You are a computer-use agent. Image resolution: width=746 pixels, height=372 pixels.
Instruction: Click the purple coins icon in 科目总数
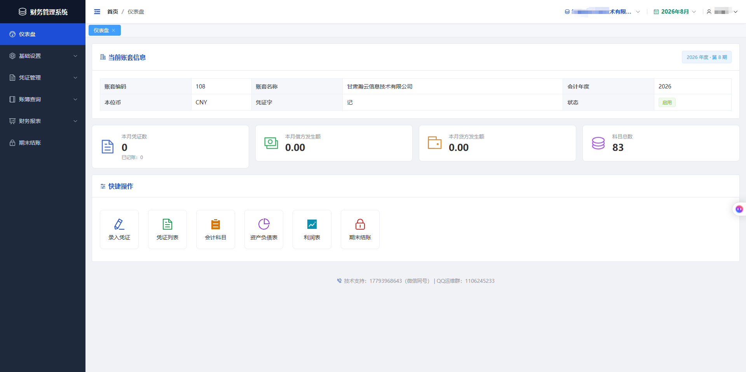coord(598,143)
